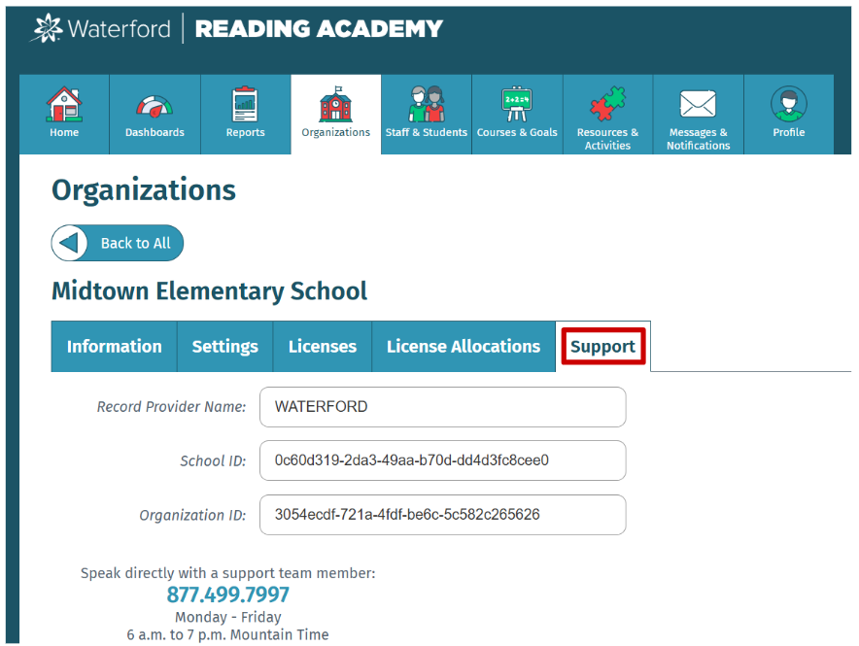
Task: Open the Courses & Goals chalkboard icon
Action: [x=517, y=104]
